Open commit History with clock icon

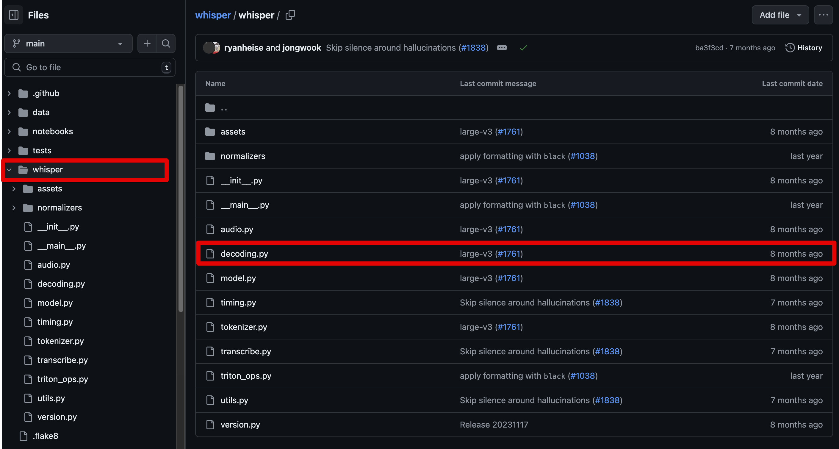(804, 48)
